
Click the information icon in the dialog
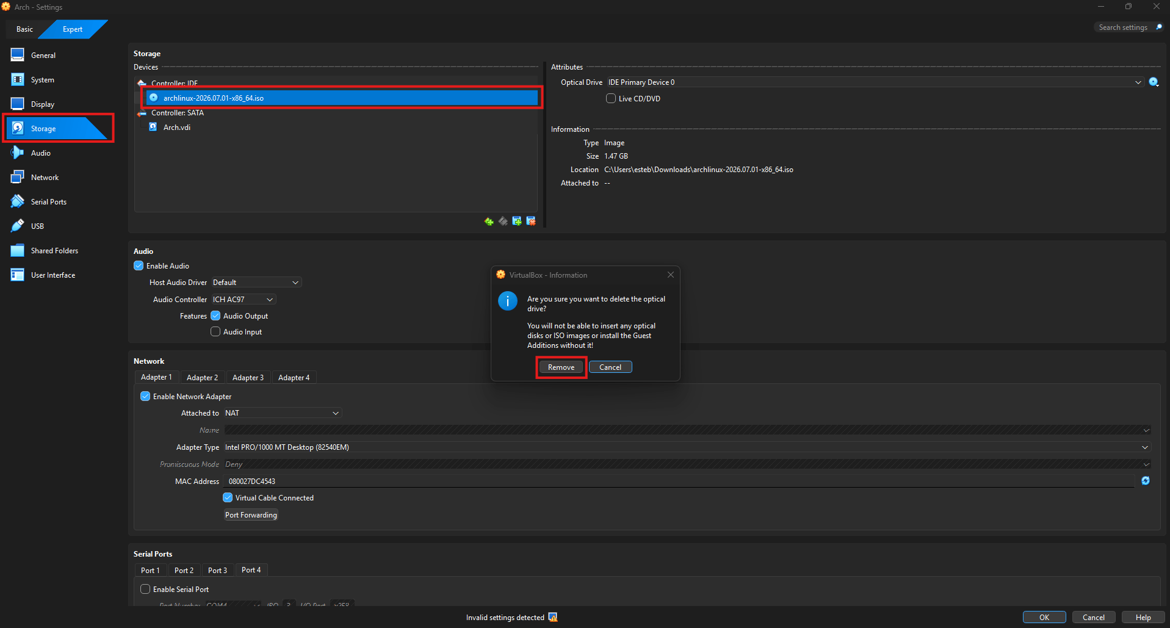508,301
